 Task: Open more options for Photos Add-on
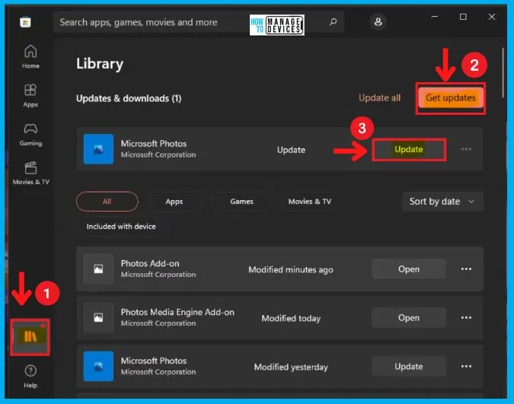pos(466,269)
